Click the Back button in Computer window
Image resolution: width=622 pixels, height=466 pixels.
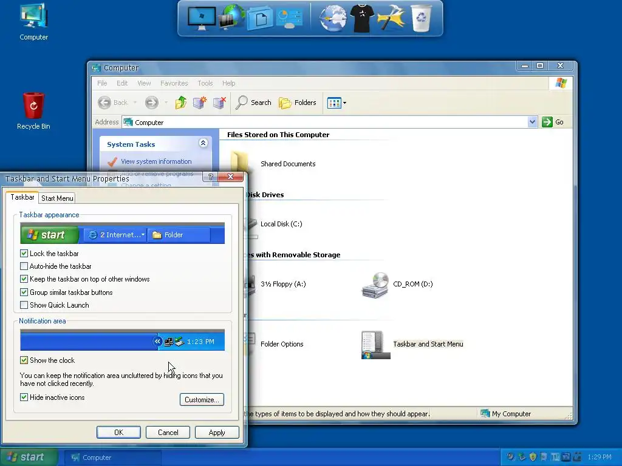click(113, 103)
